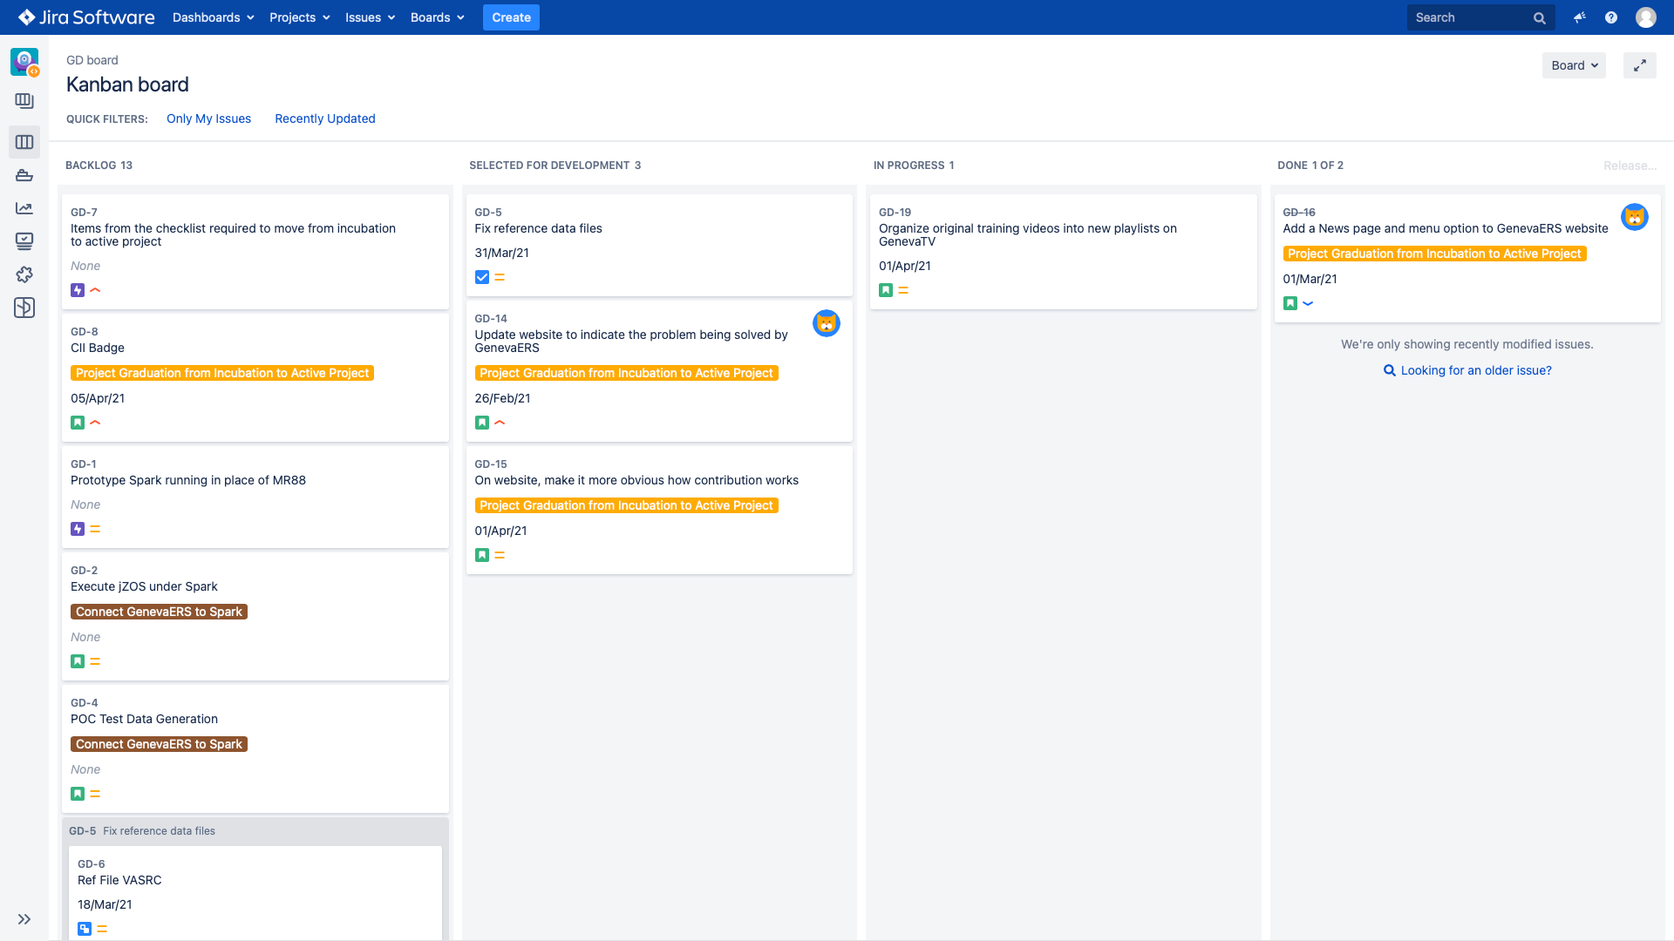Open the Dashboards menu

(212, 17)
